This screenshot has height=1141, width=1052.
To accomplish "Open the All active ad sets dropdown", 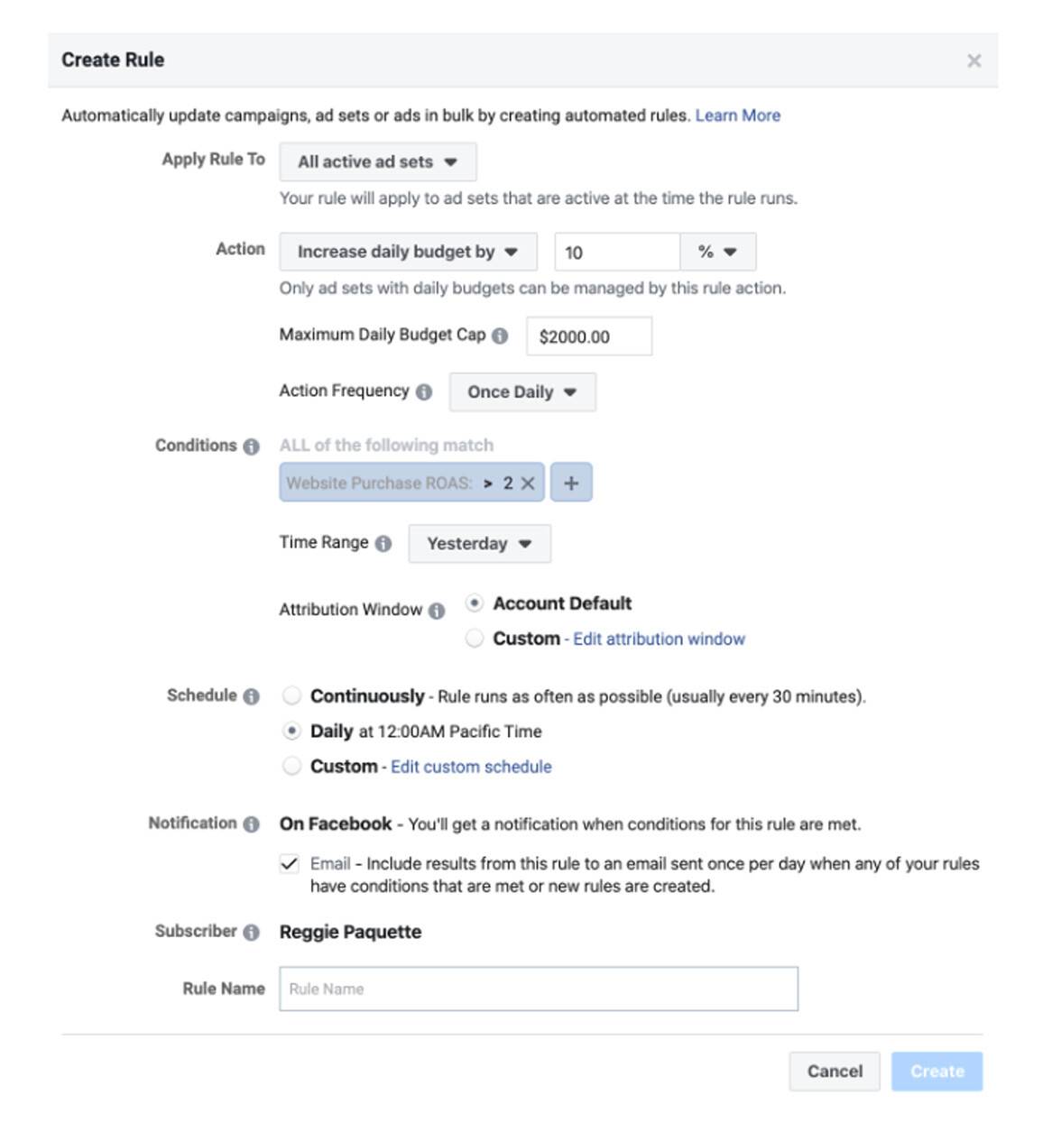I will tap(377, 161).
